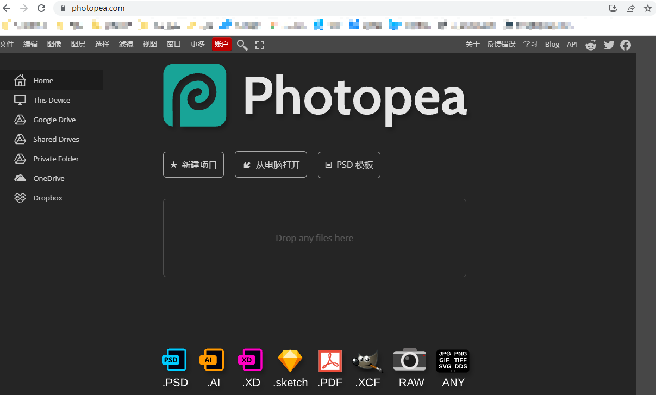Click the This Device monitor icon
Viewport: 656px width, 395px height.
pyautogui.click(x=20, y=100)
